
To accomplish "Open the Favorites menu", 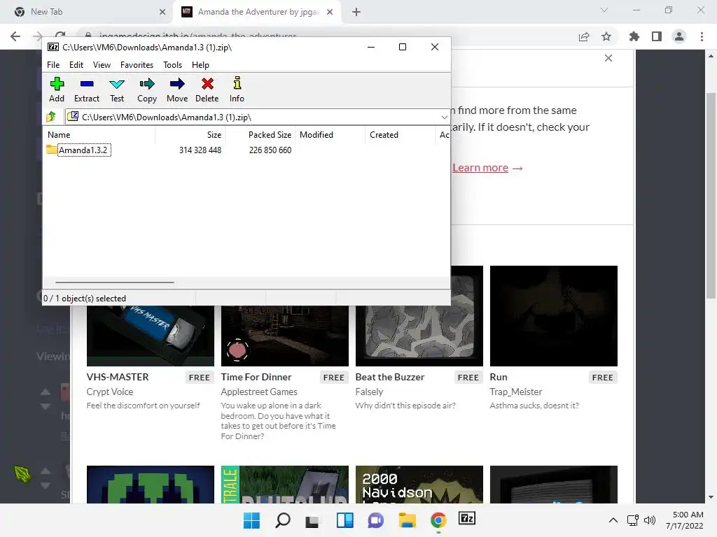I will coord(137,65).
